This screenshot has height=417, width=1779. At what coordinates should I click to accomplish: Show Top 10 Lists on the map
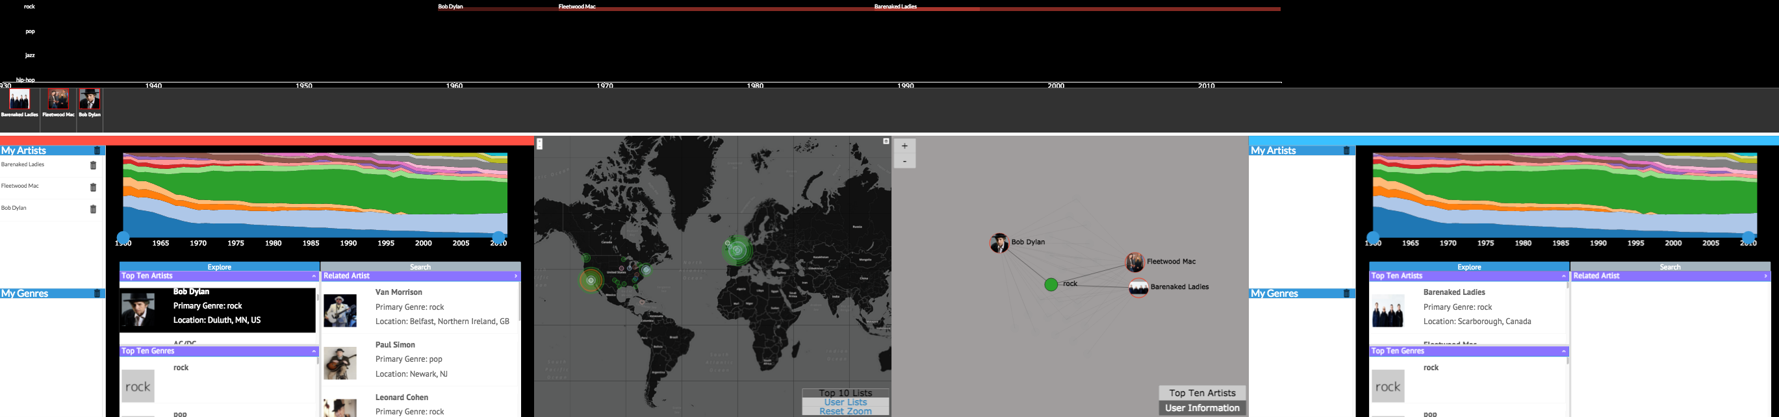pyautogui.click(x=845, y=393)
